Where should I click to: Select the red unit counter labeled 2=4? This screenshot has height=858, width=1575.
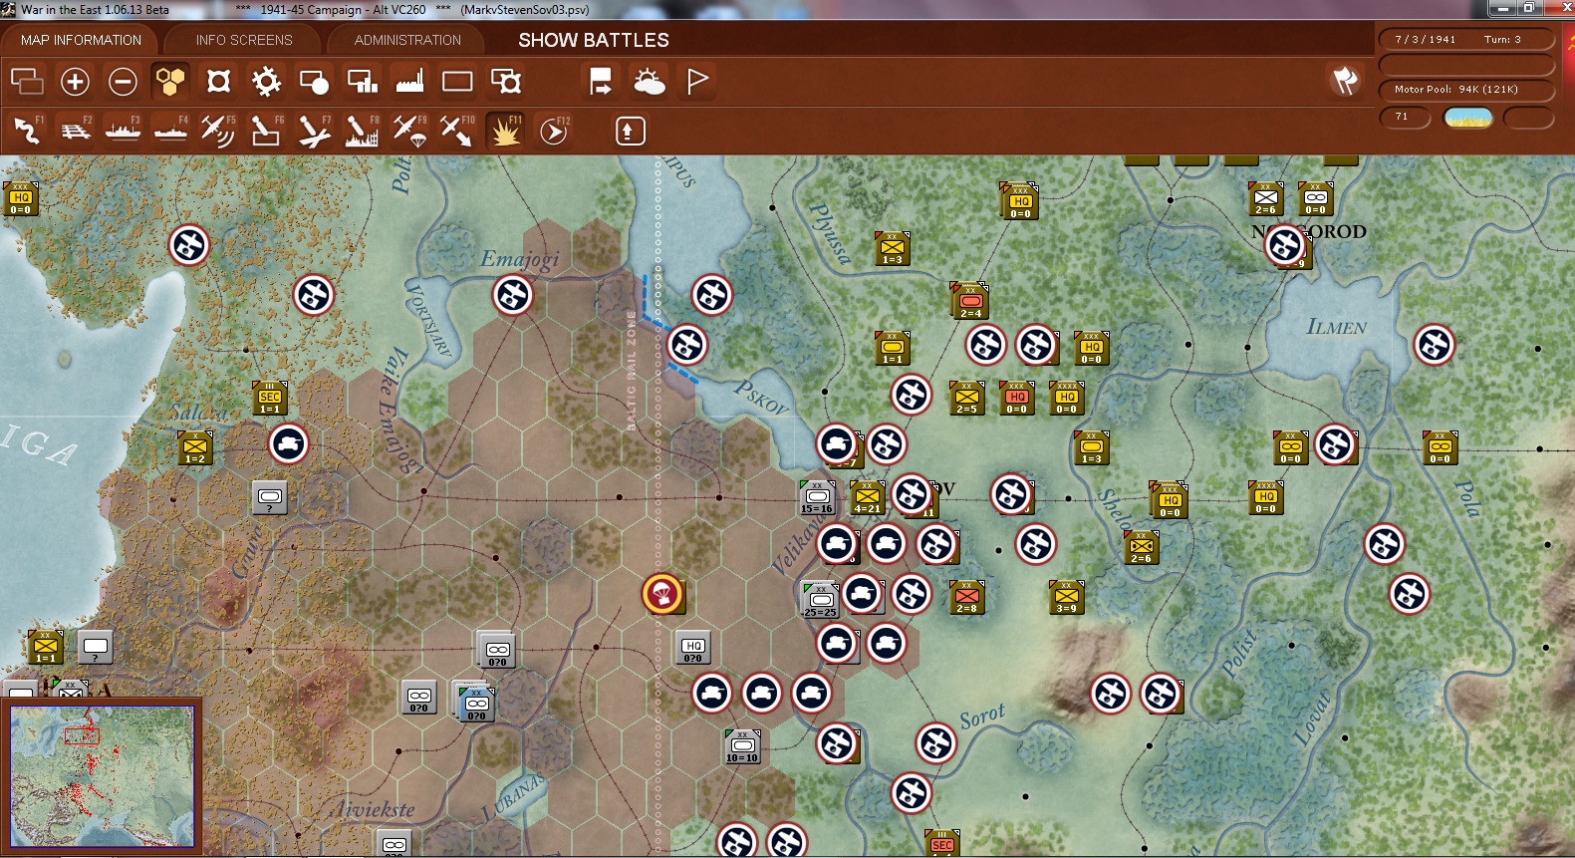click(x=970, y=301)
